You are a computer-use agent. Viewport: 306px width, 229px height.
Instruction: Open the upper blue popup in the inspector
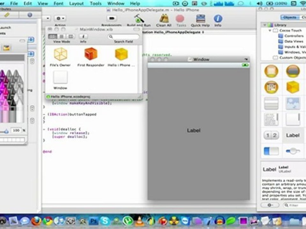(31, 39)
